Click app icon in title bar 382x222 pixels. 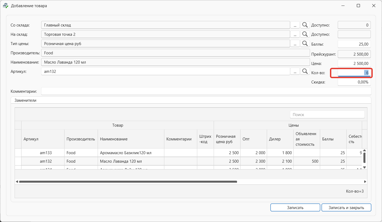point(5,6)
